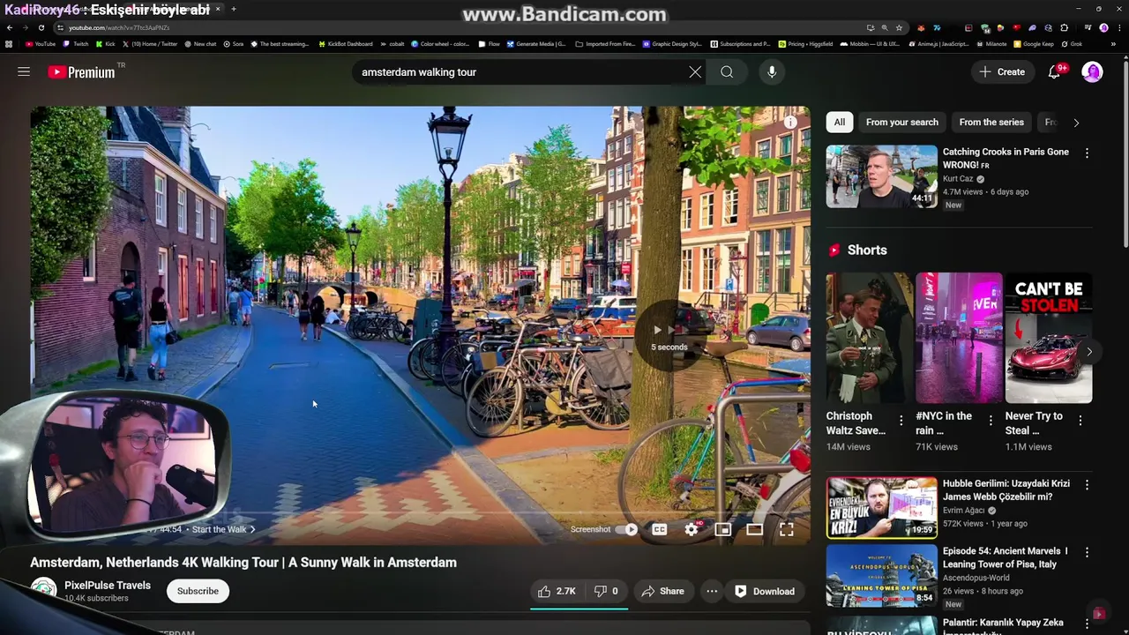1129x635 pixels.
Task: Open the Twitch bookmark
Action: coord(77,44)
